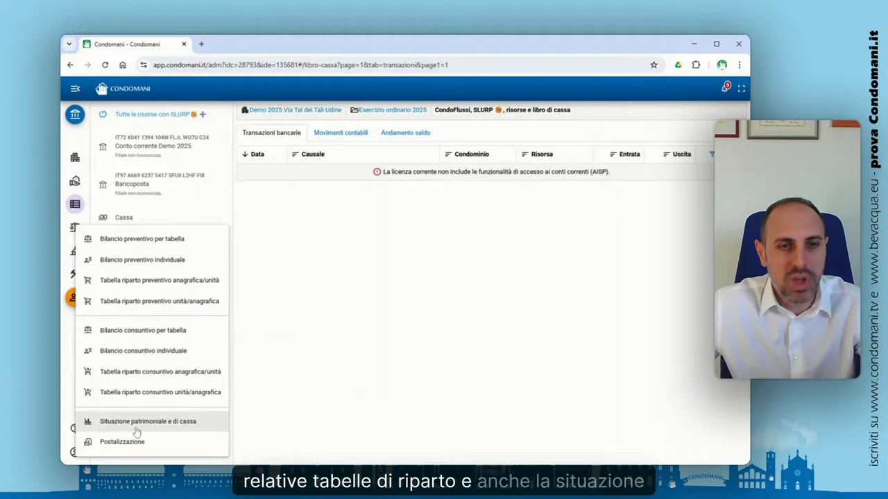This screenshot has width=888, height=499.
Task: Open the notifications bell
Action: click(725, 89)
